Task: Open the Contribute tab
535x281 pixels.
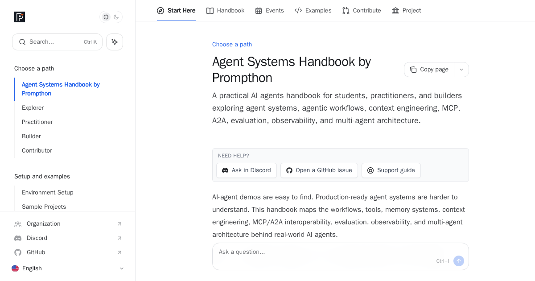Action: click(362, 10)
